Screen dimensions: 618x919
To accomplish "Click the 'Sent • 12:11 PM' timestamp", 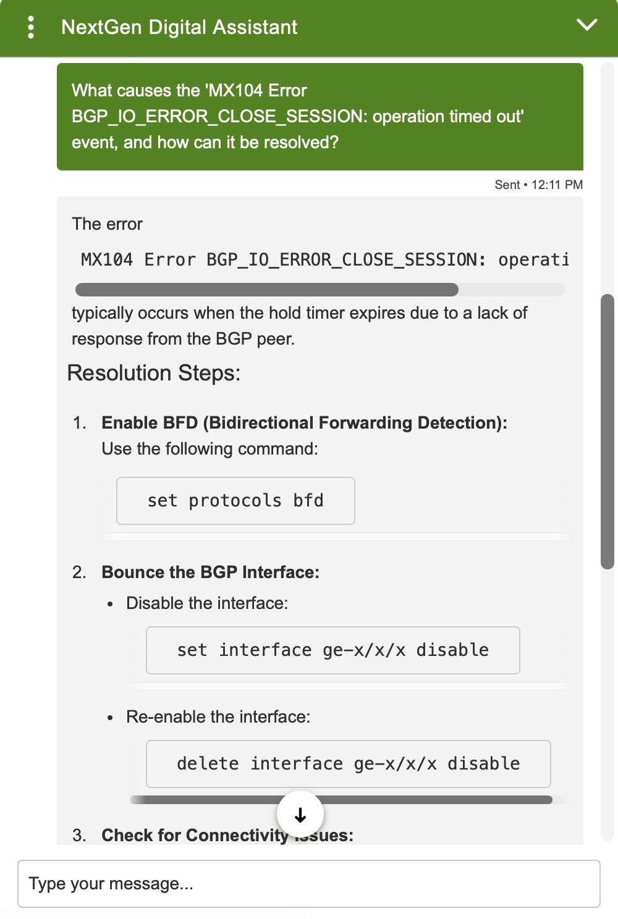I will [539, 185].
